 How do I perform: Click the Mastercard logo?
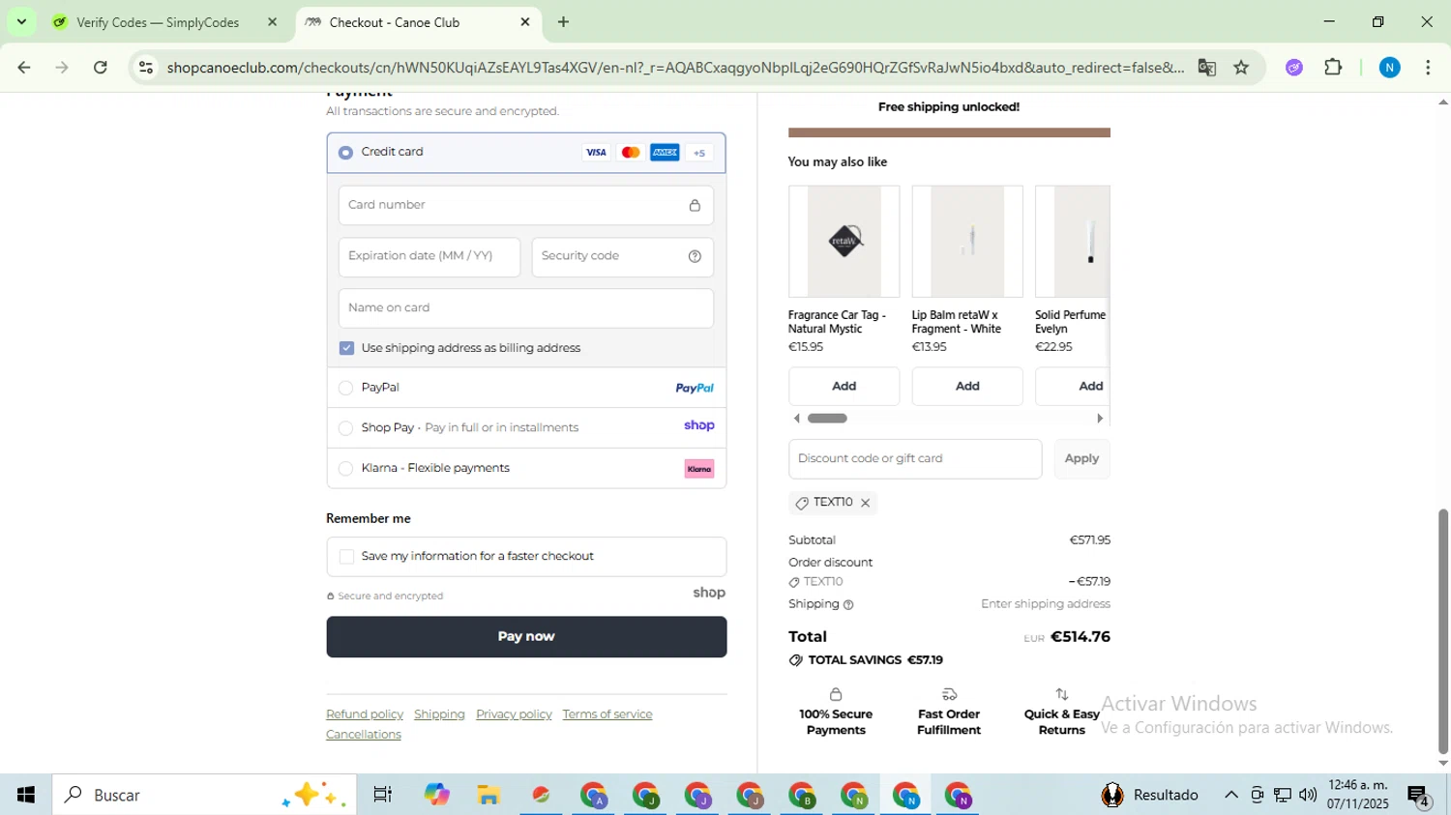point(631,153)
